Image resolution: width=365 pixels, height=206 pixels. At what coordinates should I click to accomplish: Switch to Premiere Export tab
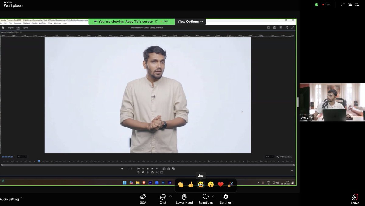click(x=25, y=28)
